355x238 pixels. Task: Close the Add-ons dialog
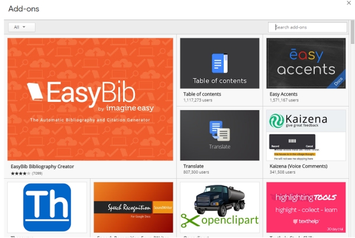[349, 3]
